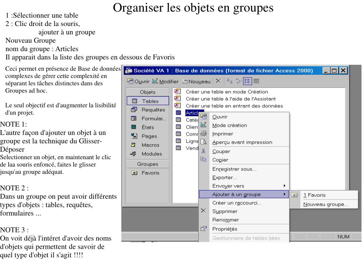
Task: Click Ouvrir in the database window toolbar
Action: click(x=138, y=82)
